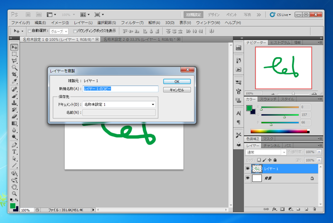This screenshot has width=333, height=223.
Task: Click the navigator zoom slider
Action: pos(294,93)
